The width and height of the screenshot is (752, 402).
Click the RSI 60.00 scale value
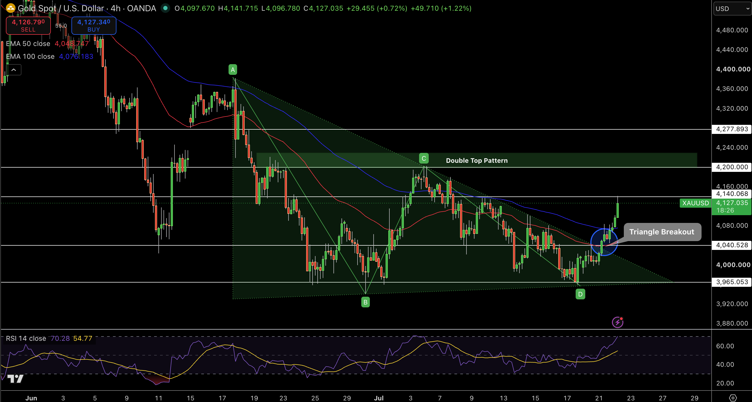point(725,346)
